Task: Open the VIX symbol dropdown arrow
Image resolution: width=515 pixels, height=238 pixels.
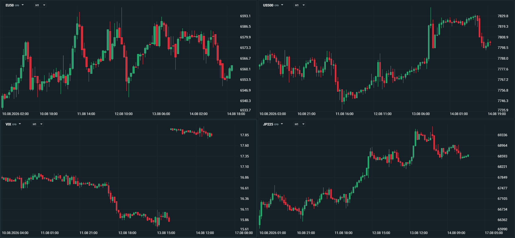Action: (x=20, y=124)
